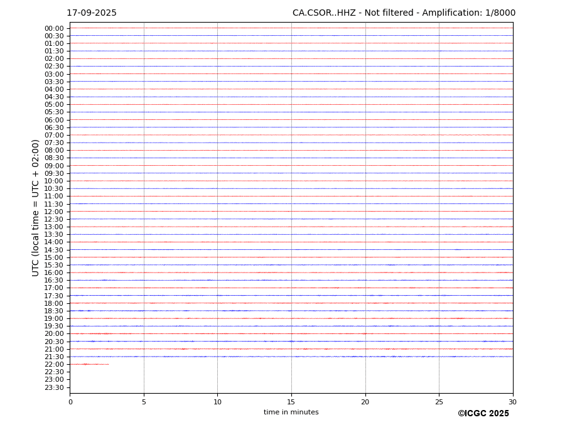Viewport: 582px width, 437px height.
Task: Select the 12:00 time row label
Action: coord(54,212)
